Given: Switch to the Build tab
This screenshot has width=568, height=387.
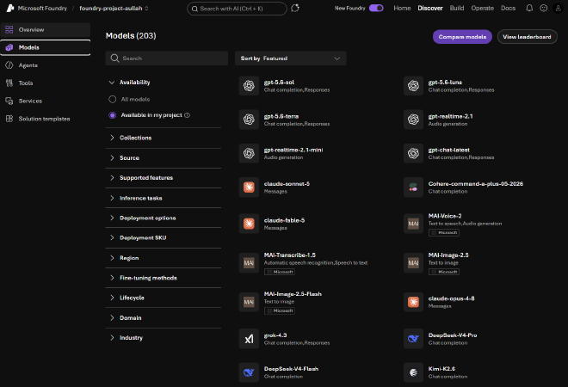Looking at the screenshot, I should click(457, 8).
